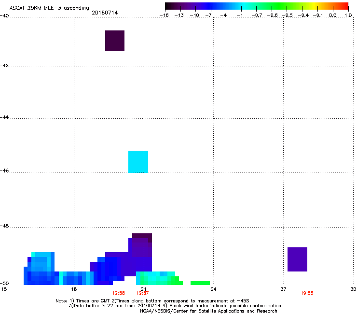Click the red time stamp 19:55
Viewport: 357px width, 314px height.
[307, 293]
